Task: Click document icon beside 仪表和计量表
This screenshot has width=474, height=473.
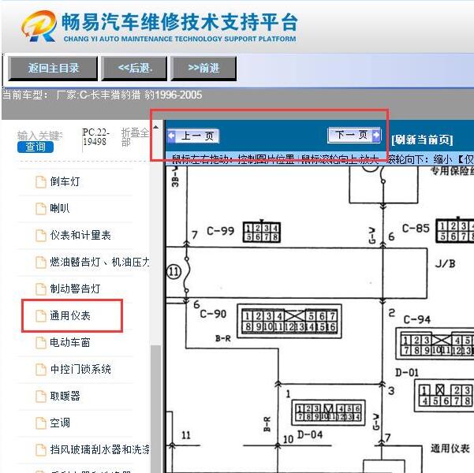Action: click(x=41, y=236)
